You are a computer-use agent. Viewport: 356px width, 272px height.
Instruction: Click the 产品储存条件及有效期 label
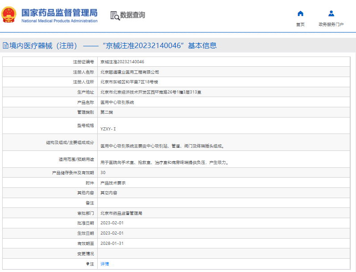pos(73,173)
